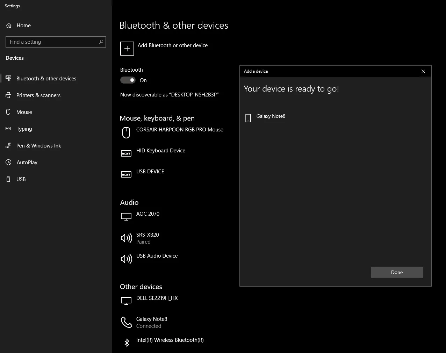This screenshot has height=353, width=446.
Task: Go to Settings Home
Action: 23,26
